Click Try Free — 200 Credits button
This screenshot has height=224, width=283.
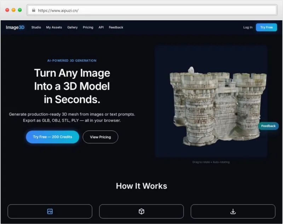click(x=52, y=137)
